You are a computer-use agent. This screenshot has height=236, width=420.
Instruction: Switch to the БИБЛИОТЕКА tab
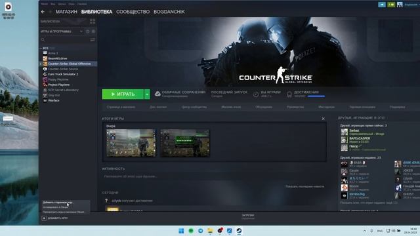[x=96, y=12]
